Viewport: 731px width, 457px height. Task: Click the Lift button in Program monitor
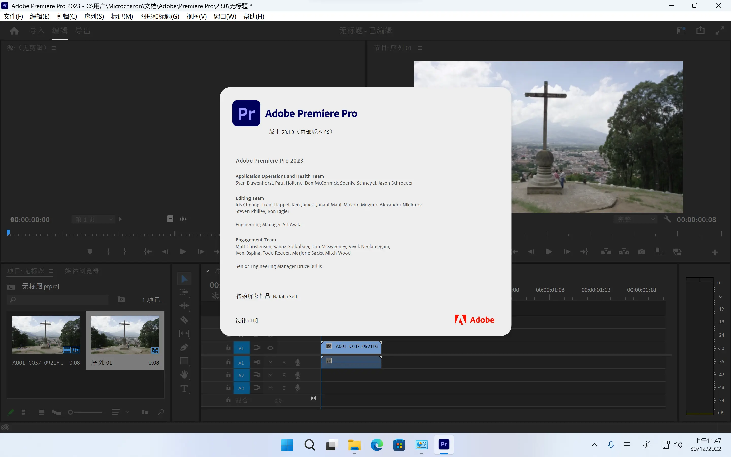(x=606, y=252)
